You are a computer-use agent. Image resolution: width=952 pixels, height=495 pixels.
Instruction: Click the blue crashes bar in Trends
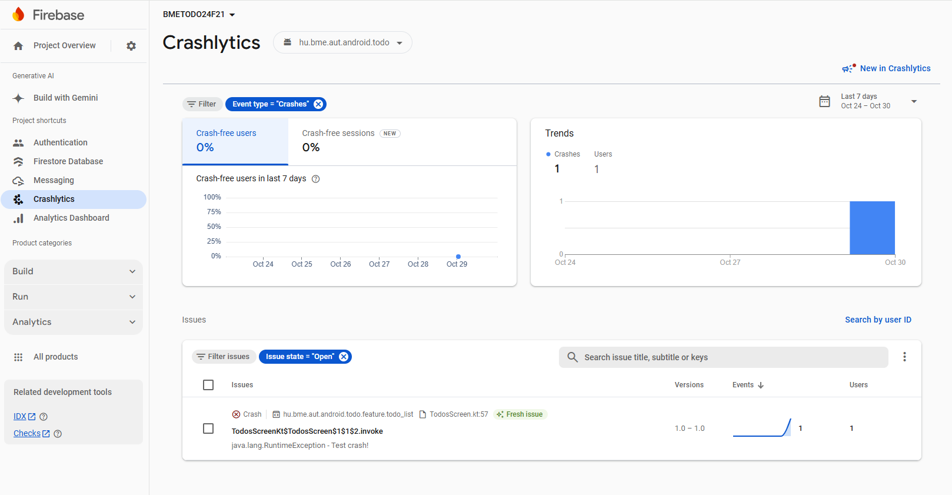(x=872, y=228)
